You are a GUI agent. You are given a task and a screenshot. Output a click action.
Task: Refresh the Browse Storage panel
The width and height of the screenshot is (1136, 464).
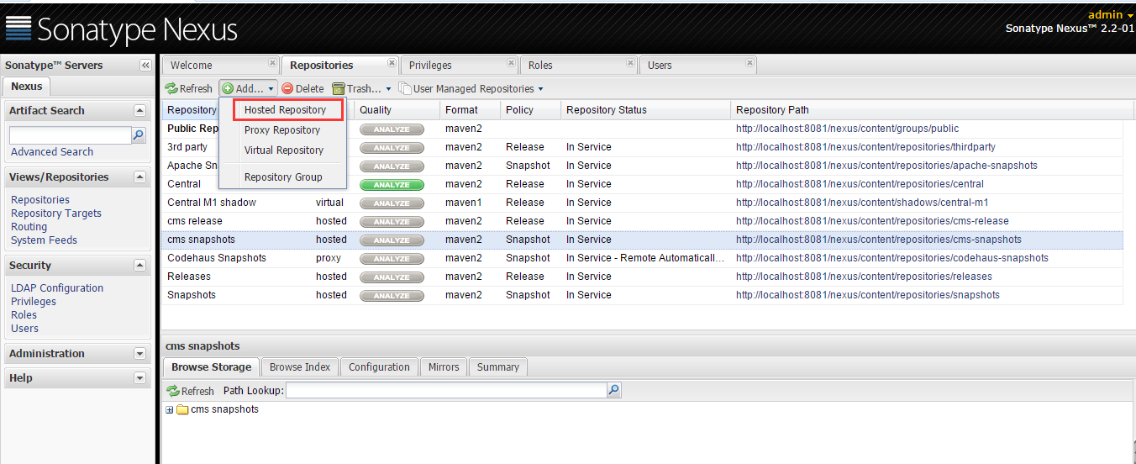tap(190, 391)
